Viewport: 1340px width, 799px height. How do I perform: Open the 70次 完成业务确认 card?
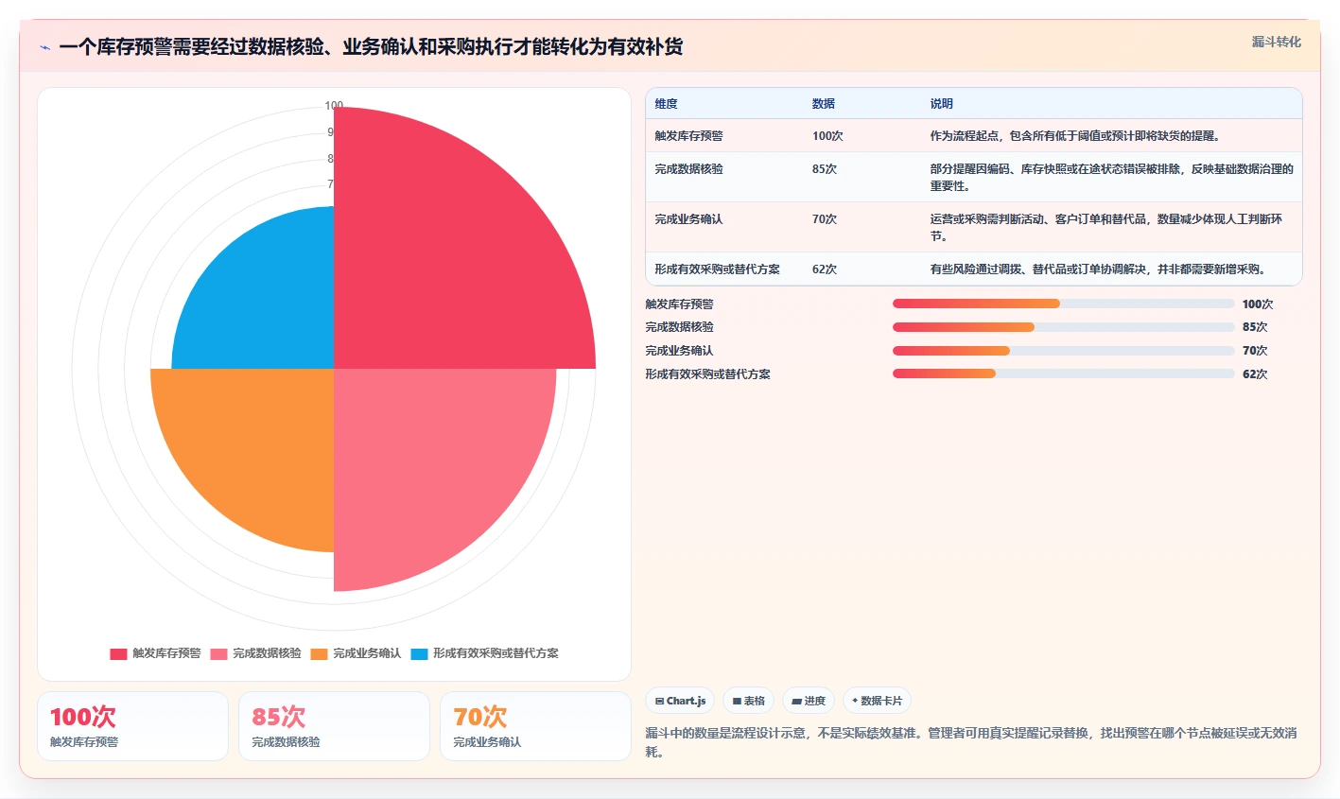(535, 726)
